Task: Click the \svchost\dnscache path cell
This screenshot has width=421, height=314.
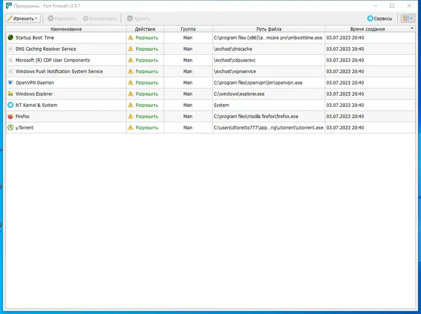Action: [268, 49]
